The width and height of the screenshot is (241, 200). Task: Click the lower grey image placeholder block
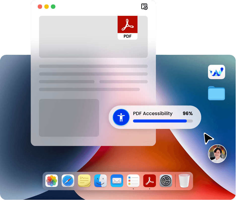pyautogui.click(x=69, y=118)
